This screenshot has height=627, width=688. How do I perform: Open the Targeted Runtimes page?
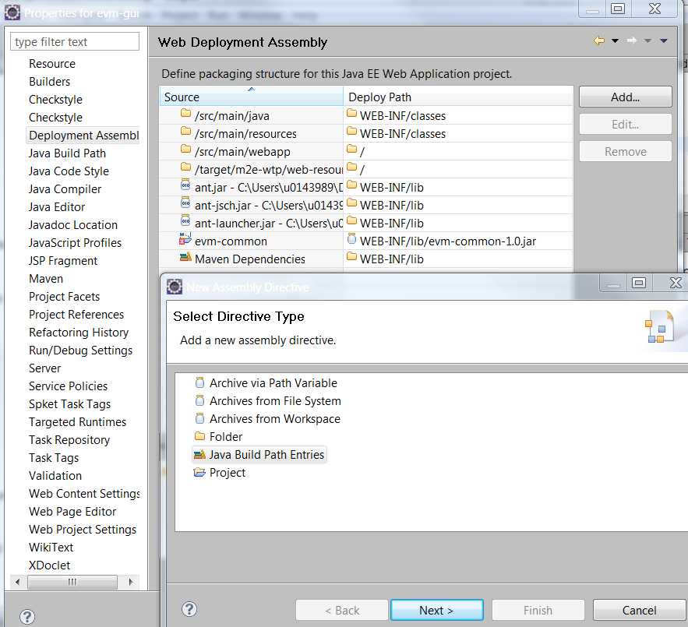(77, 421)
